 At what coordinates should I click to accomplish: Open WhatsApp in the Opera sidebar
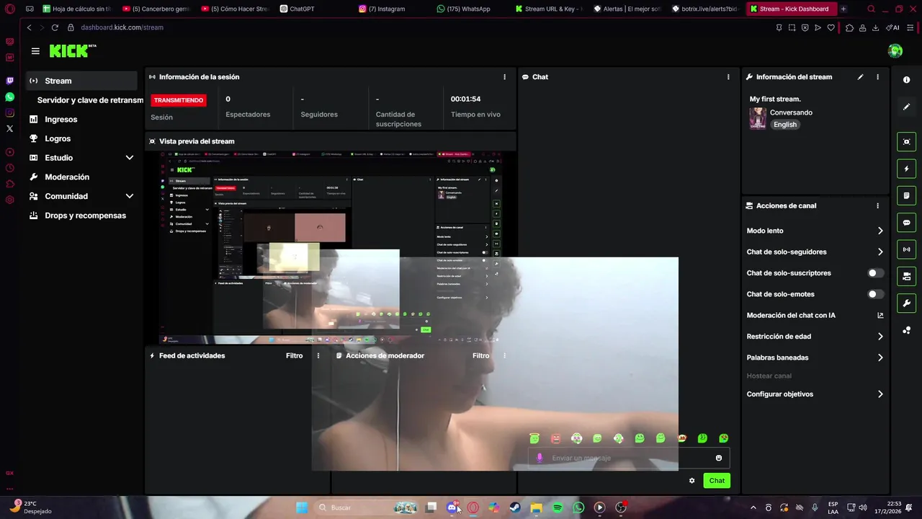coord(9,97)
